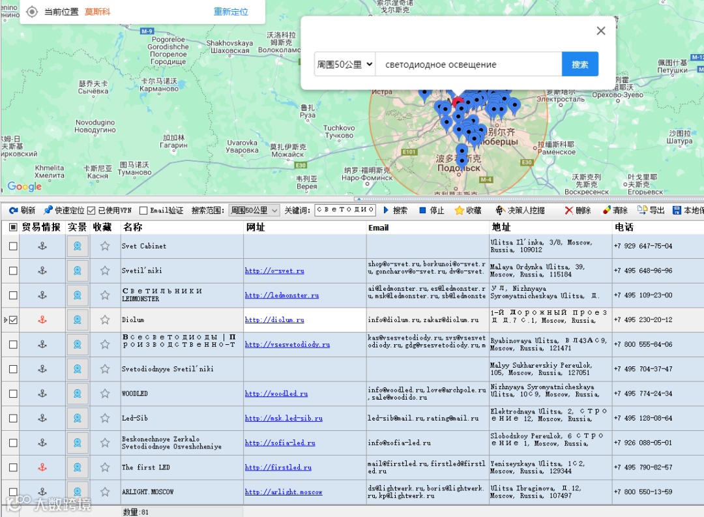This screenshot has height=517, width=704.
Task: Star the Svetodiodnyye Svetil'niki row as favorite
Action: (x=104, y=369)
